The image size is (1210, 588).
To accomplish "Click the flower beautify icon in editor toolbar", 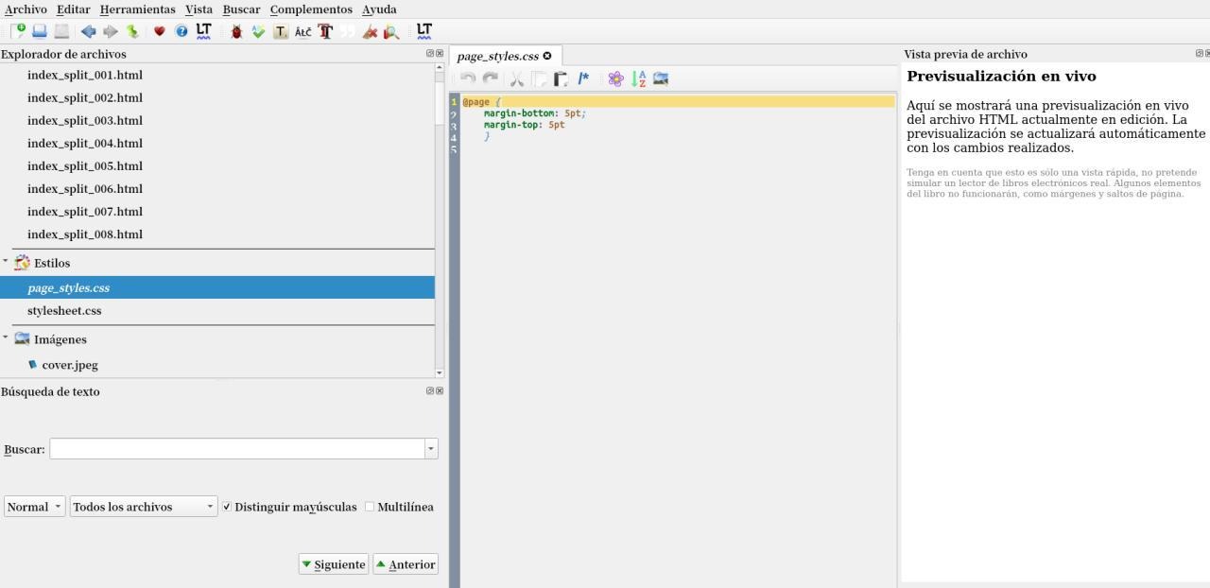I will tap(615, 79).
